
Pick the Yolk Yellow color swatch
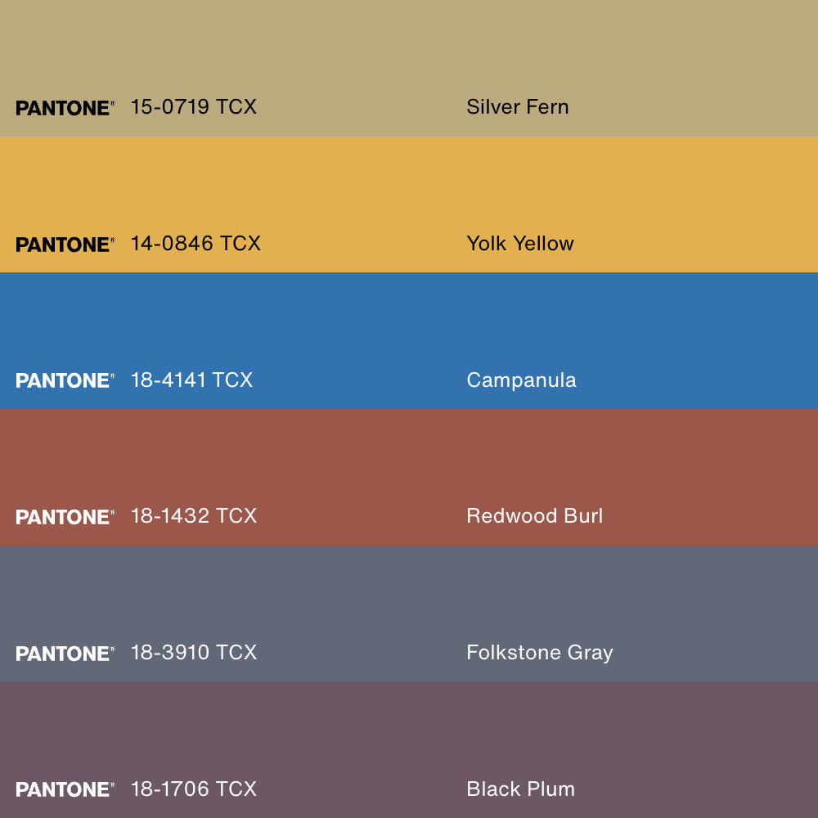tap(409, 187)
